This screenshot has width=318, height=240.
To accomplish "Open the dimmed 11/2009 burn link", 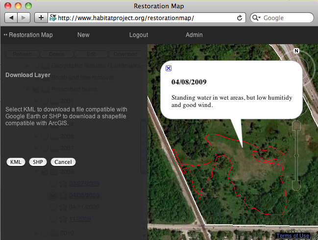I will pos(80,219).
